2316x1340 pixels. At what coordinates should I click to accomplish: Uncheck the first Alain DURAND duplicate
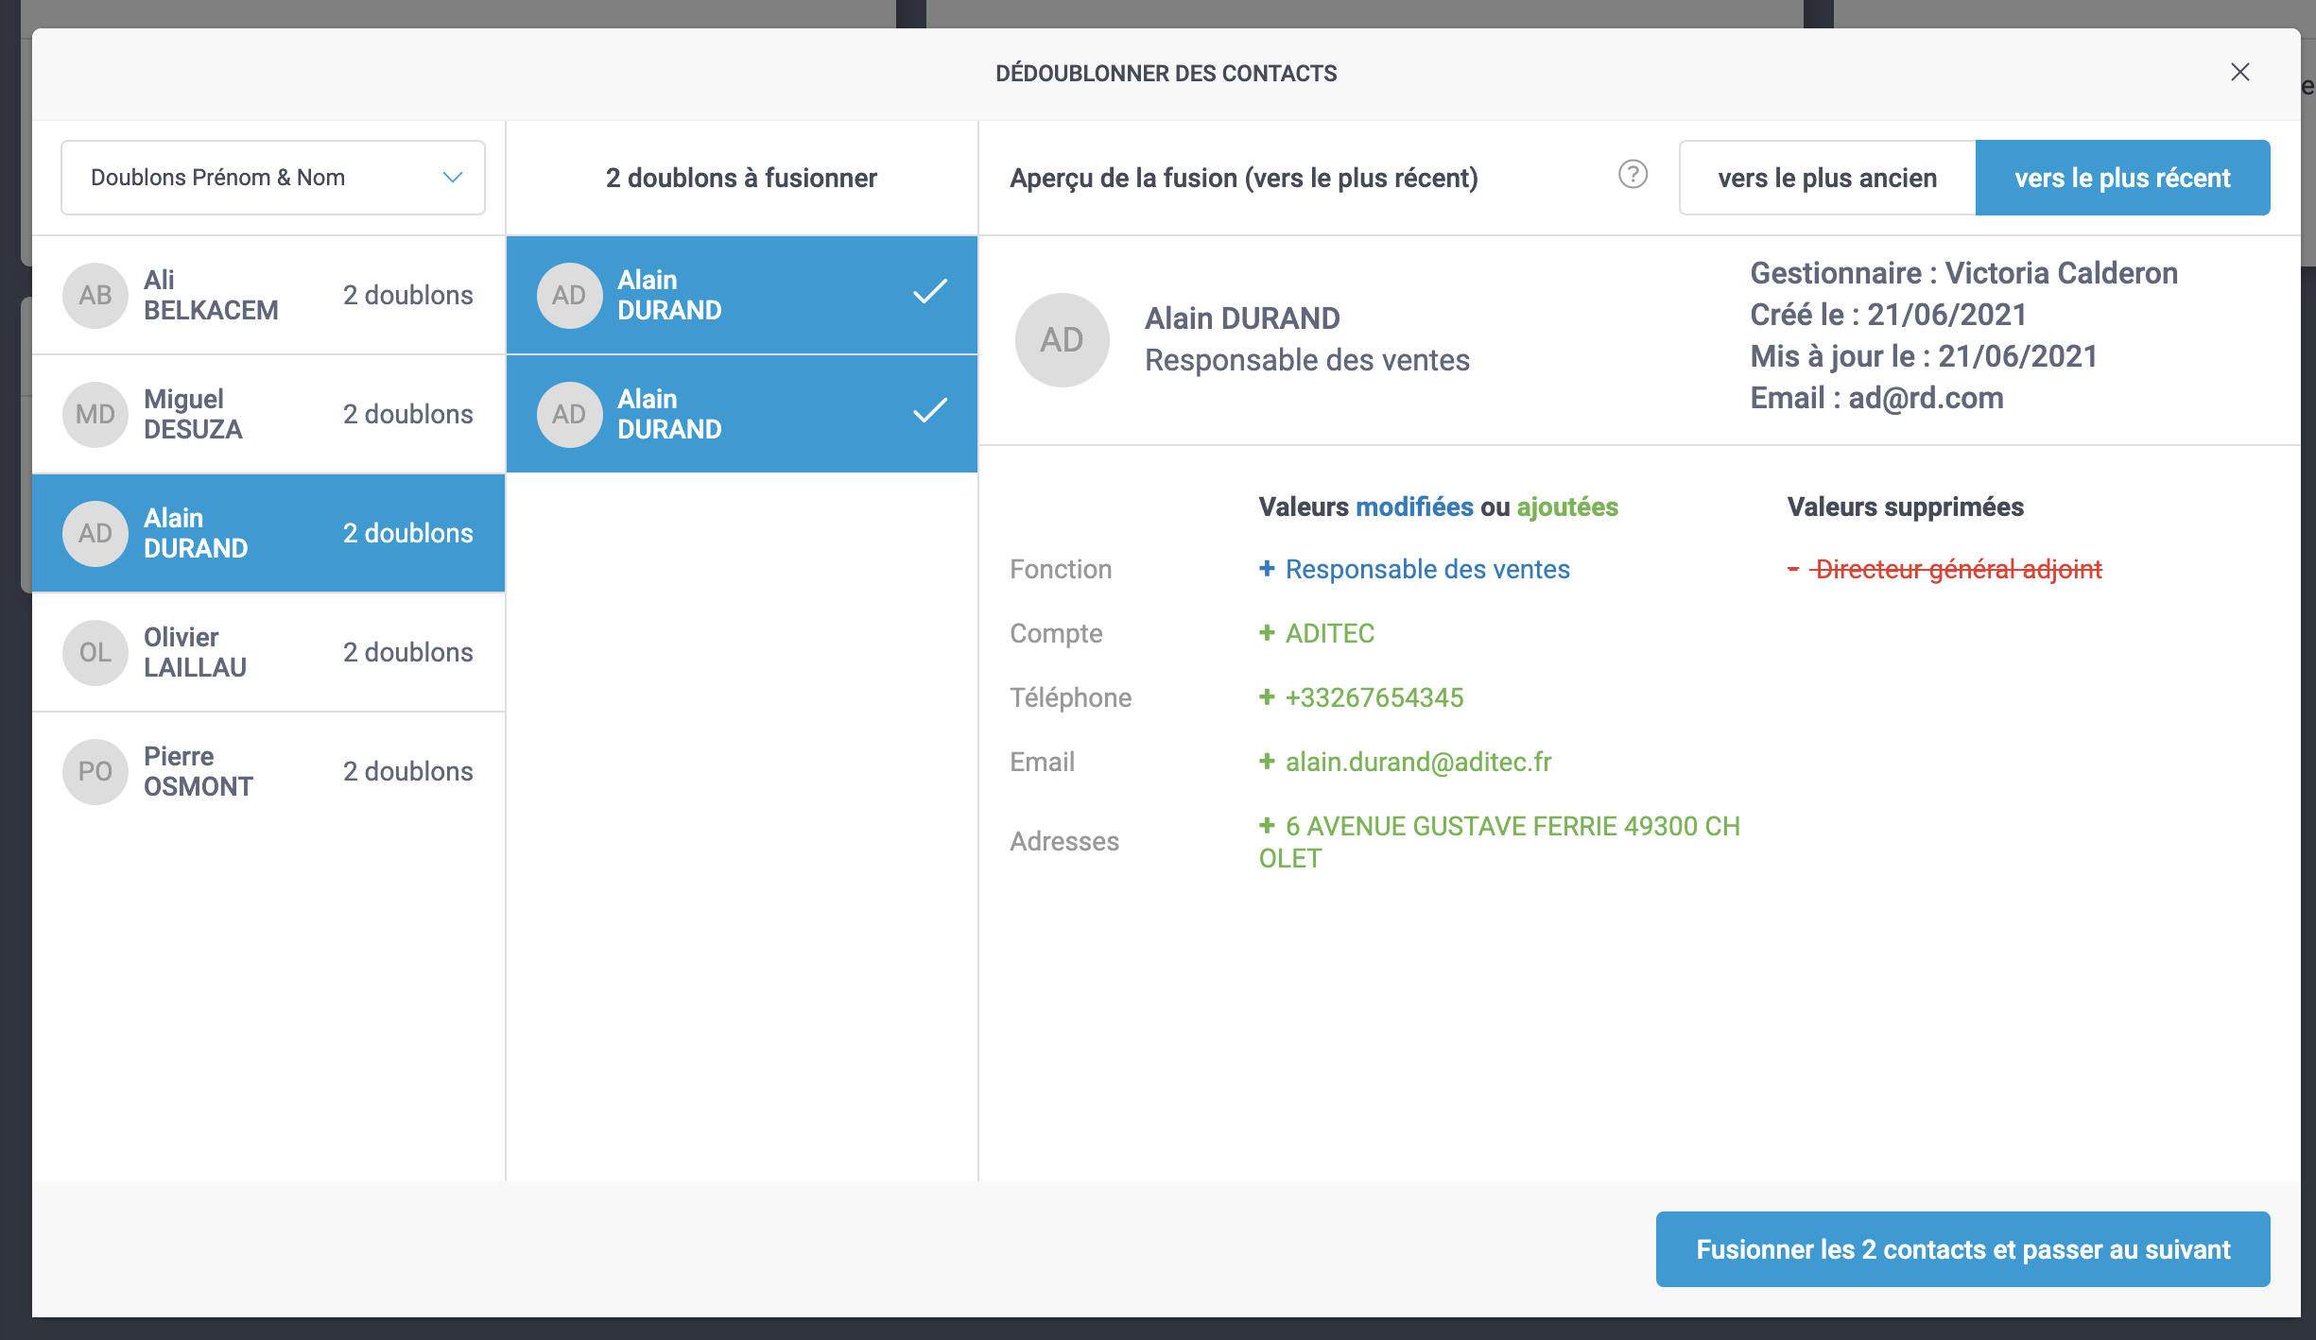pyautogui.click(x=930, y=293)
